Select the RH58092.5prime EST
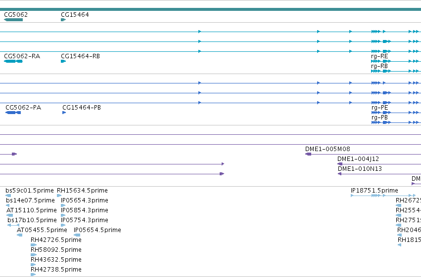Image resolution: width=421 pixels, height=277 pixels. [34, 255]
